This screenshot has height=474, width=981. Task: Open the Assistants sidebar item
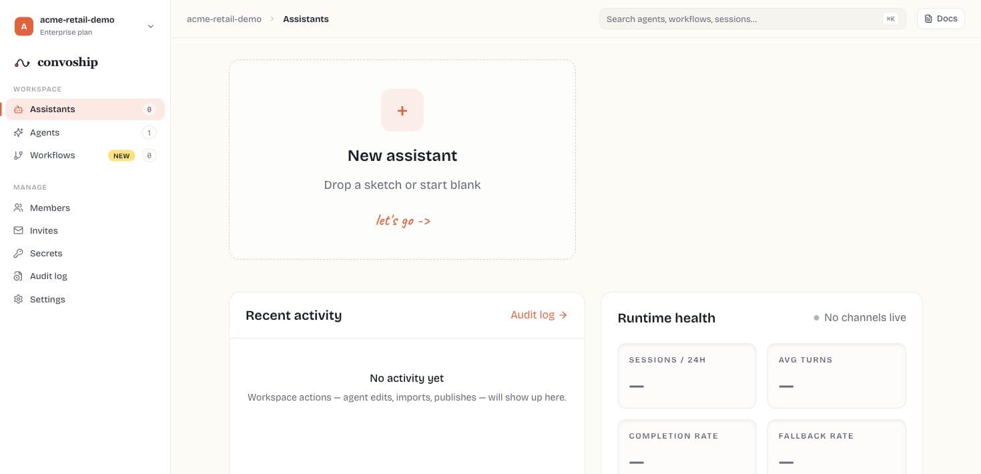point(85,109)
